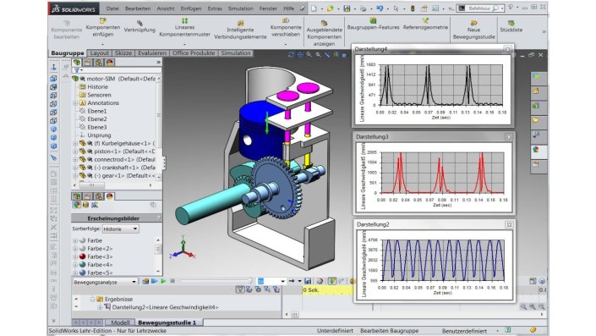The width and height of the screenshot is (596, 336).
Task: Click Komponenten einfügen icon in ribbon
Action: click(103, 21)
